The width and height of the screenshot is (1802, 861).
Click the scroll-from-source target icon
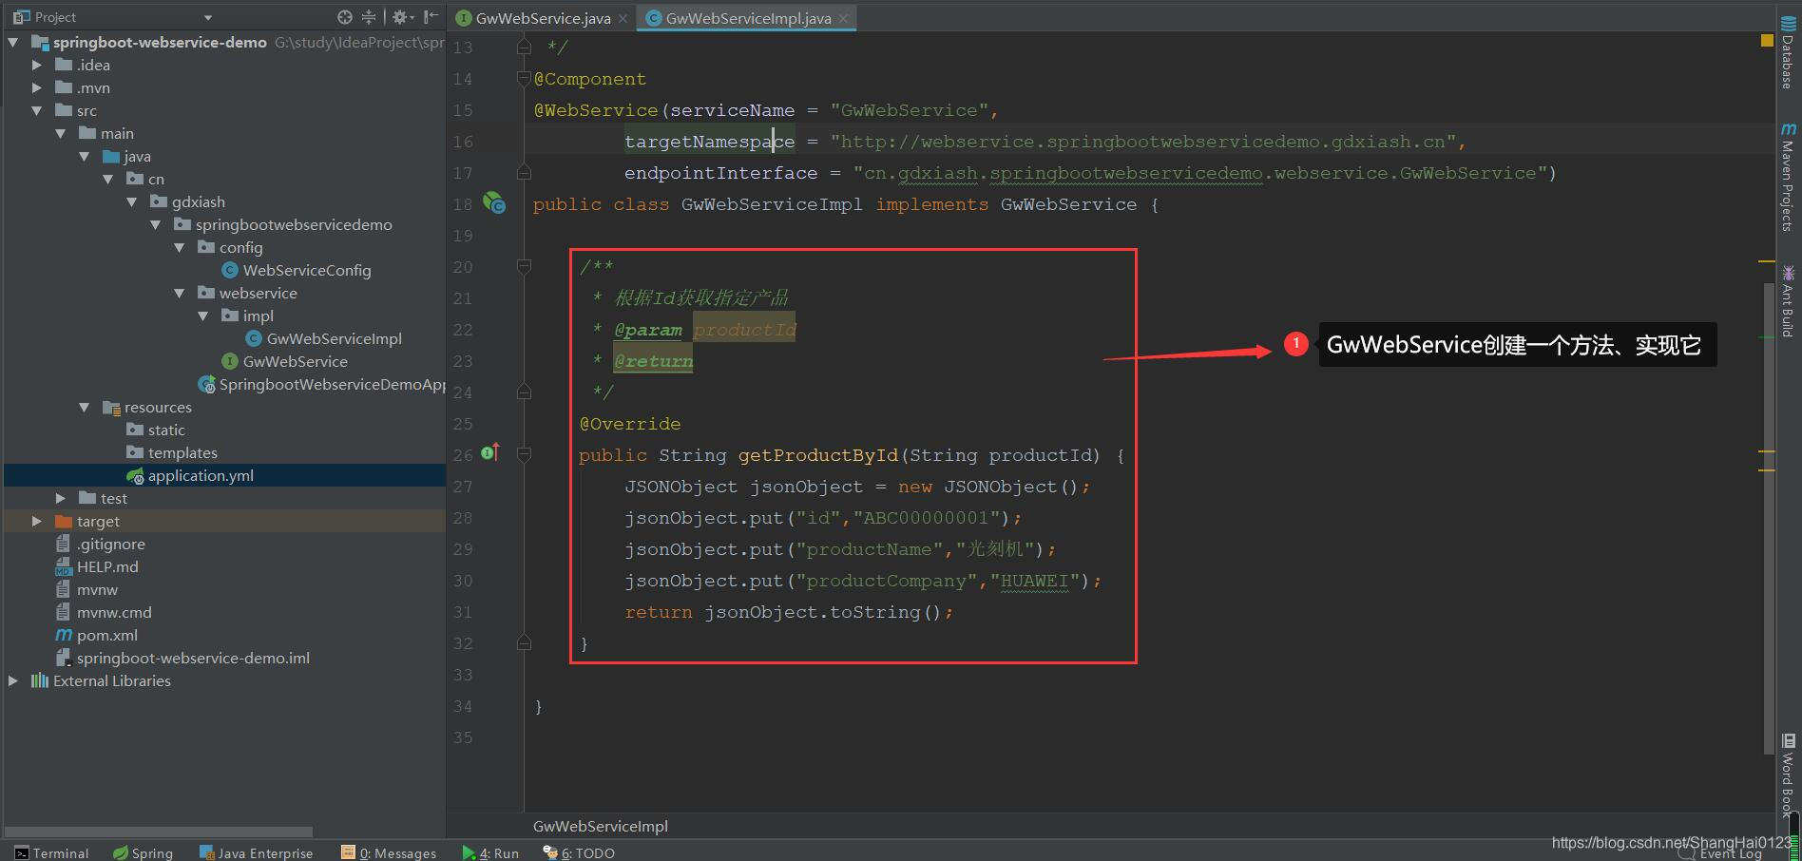pyautogui.click(x=344, y=17)
